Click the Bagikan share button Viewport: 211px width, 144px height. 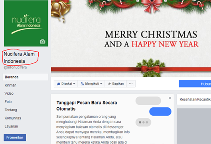(x=116, y=84)
